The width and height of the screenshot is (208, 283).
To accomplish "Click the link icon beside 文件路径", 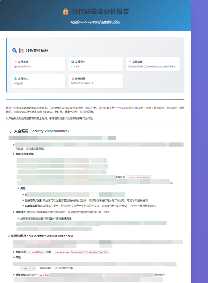I will click(x=130, y=62).
